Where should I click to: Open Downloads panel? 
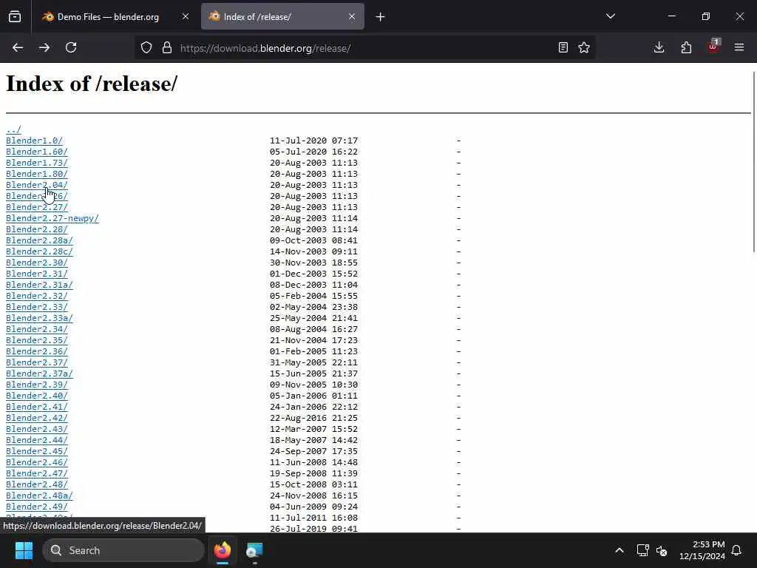point(659,48)
